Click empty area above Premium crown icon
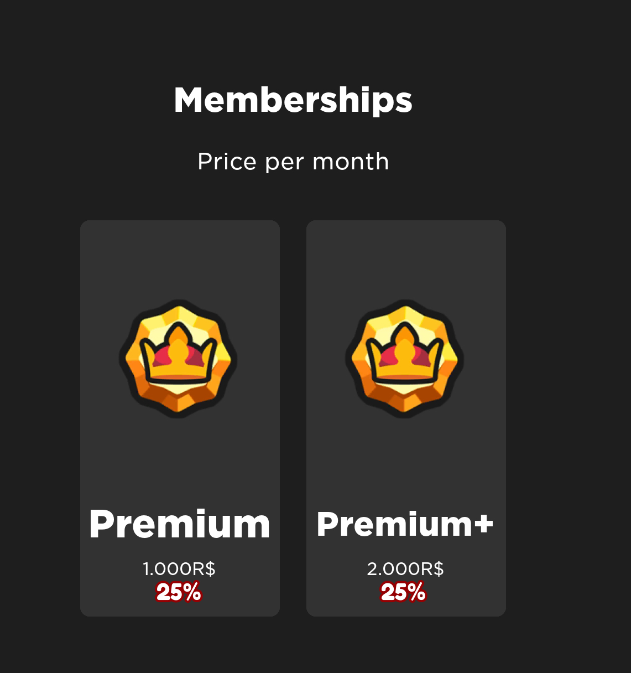 point(180,260)
